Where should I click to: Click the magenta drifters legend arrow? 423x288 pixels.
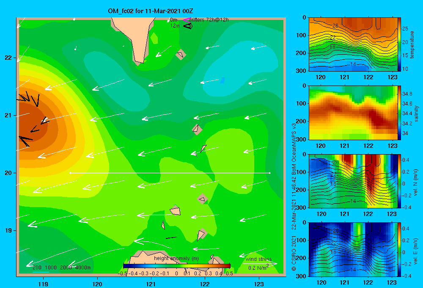(187, 20)
